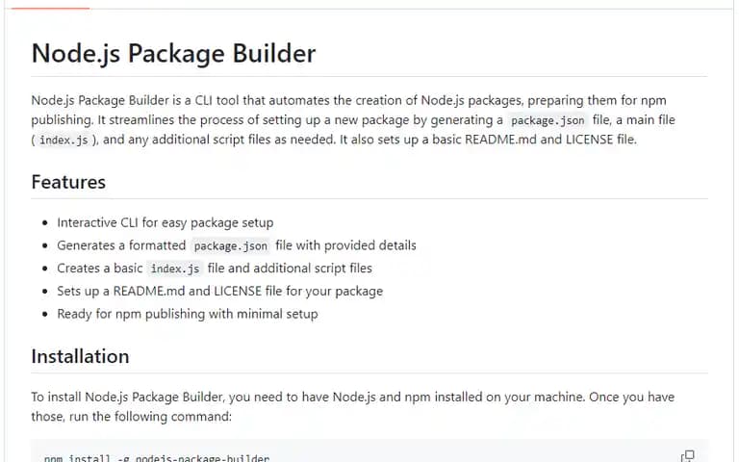
Task: Click 'package.json' code in intro paragraph
Action: tap(548, 120)
